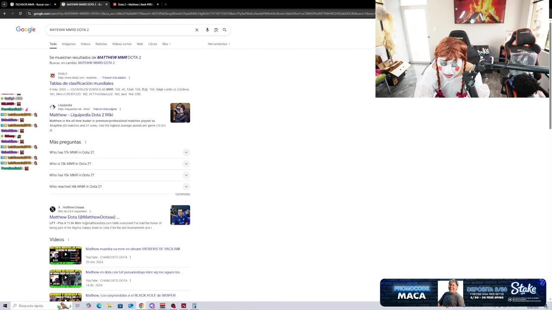This screenshot has width=552, height=310.
Task: Click the magnifying glass search button
Action: pyautogui.click(x=224, y=30)
